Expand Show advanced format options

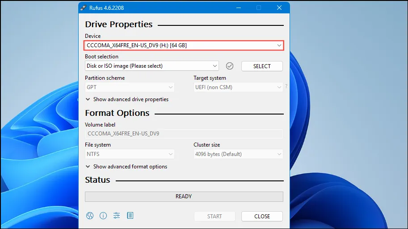tap(126, 167)
